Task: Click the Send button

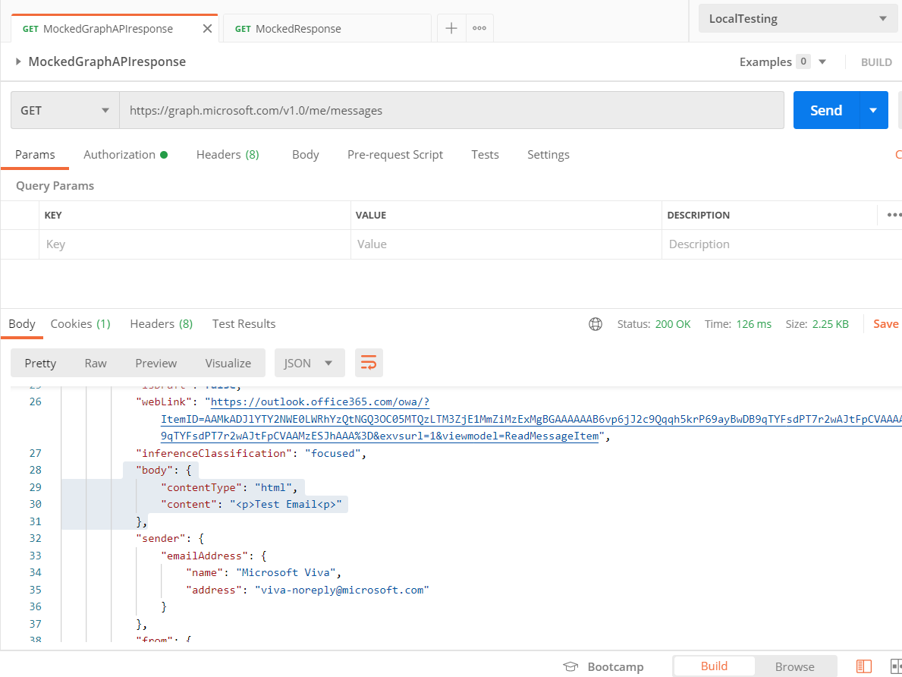Action: point(825,109)
